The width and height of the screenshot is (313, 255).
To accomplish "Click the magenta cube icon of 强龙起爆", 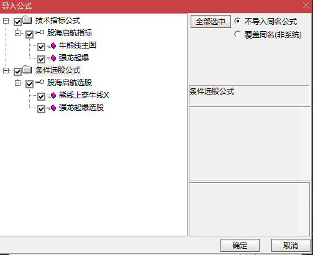I will pyautogui.click(x=53, y=58).
